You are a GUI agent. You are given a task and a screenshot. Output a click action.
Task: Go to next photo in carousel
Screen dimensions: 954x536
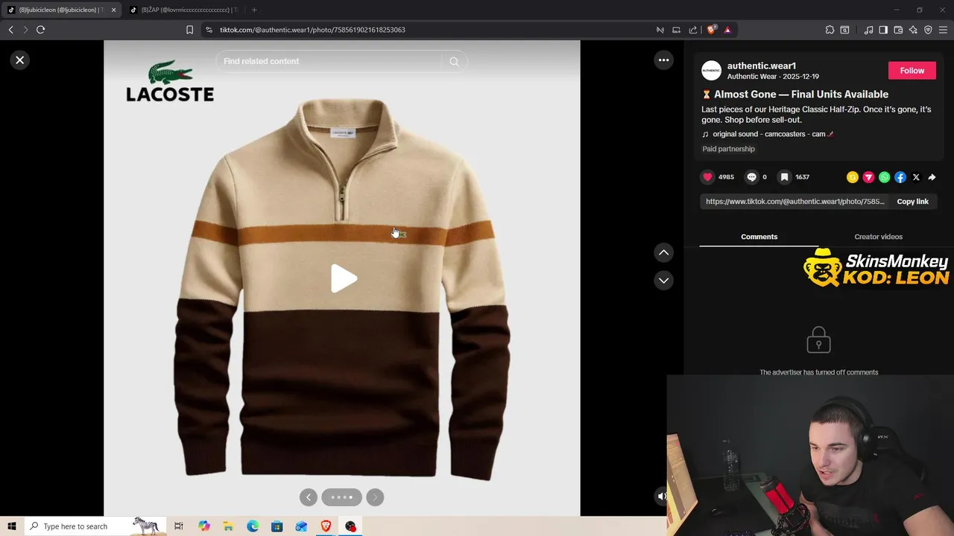(375, 497)
